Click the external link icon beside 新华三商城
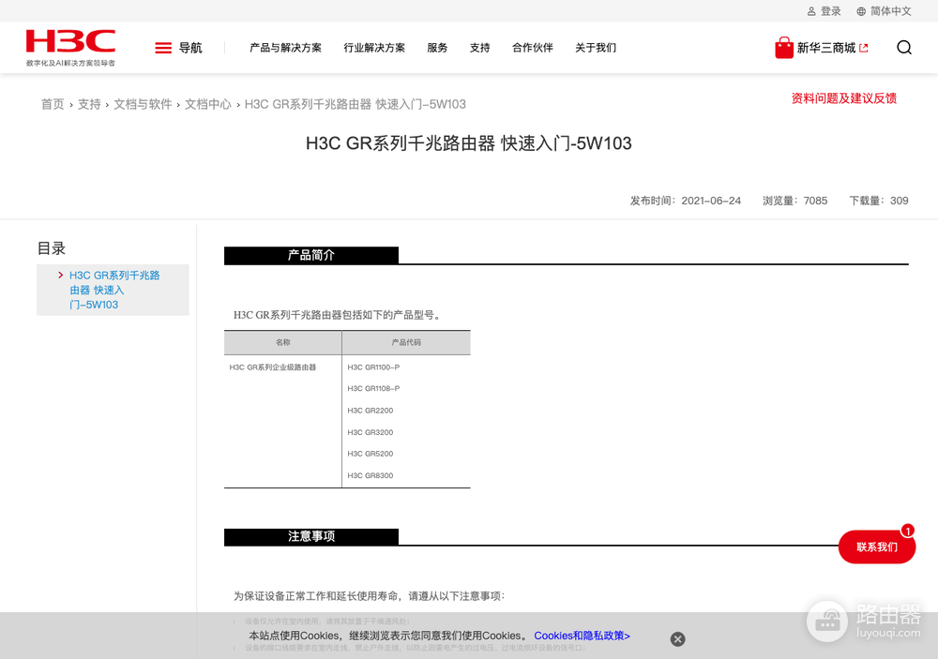The image size is (938, 659). point(863,48)
